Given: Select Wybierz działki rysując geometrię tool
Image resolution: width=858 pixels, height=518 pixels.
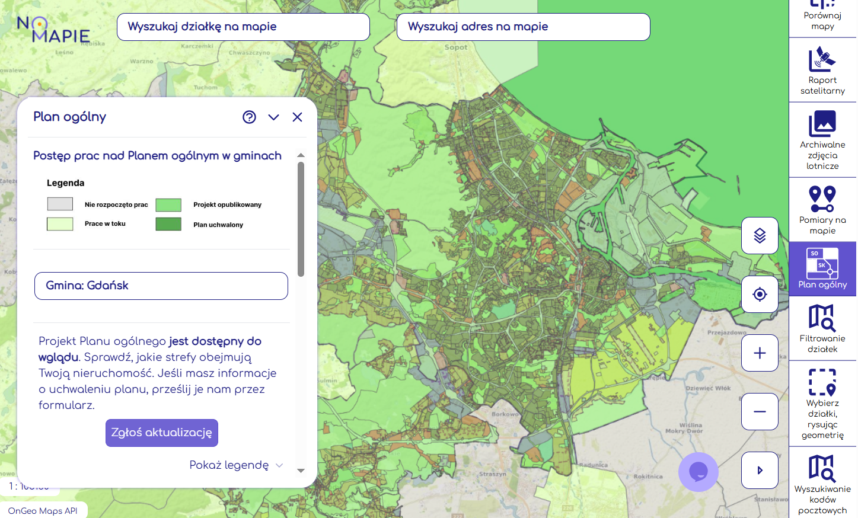Looking at the screenshot, I should tap(822, 404).
